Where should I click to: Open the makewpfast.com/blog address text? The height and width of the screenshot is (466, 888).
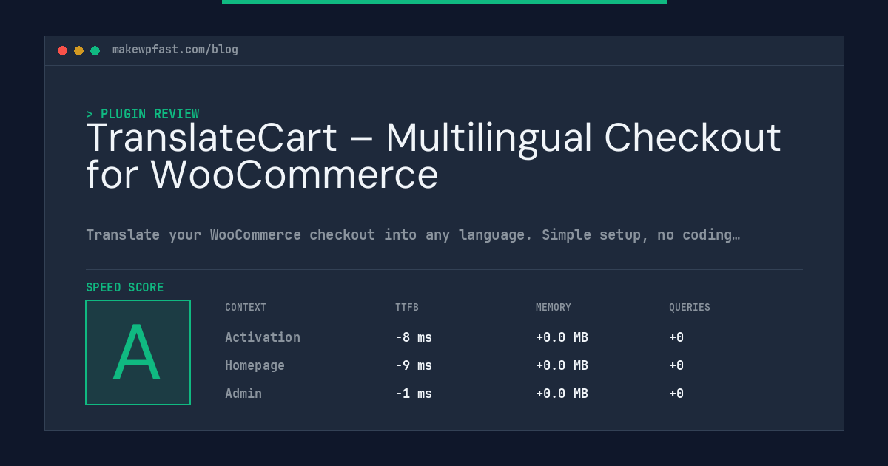[175, 50]
